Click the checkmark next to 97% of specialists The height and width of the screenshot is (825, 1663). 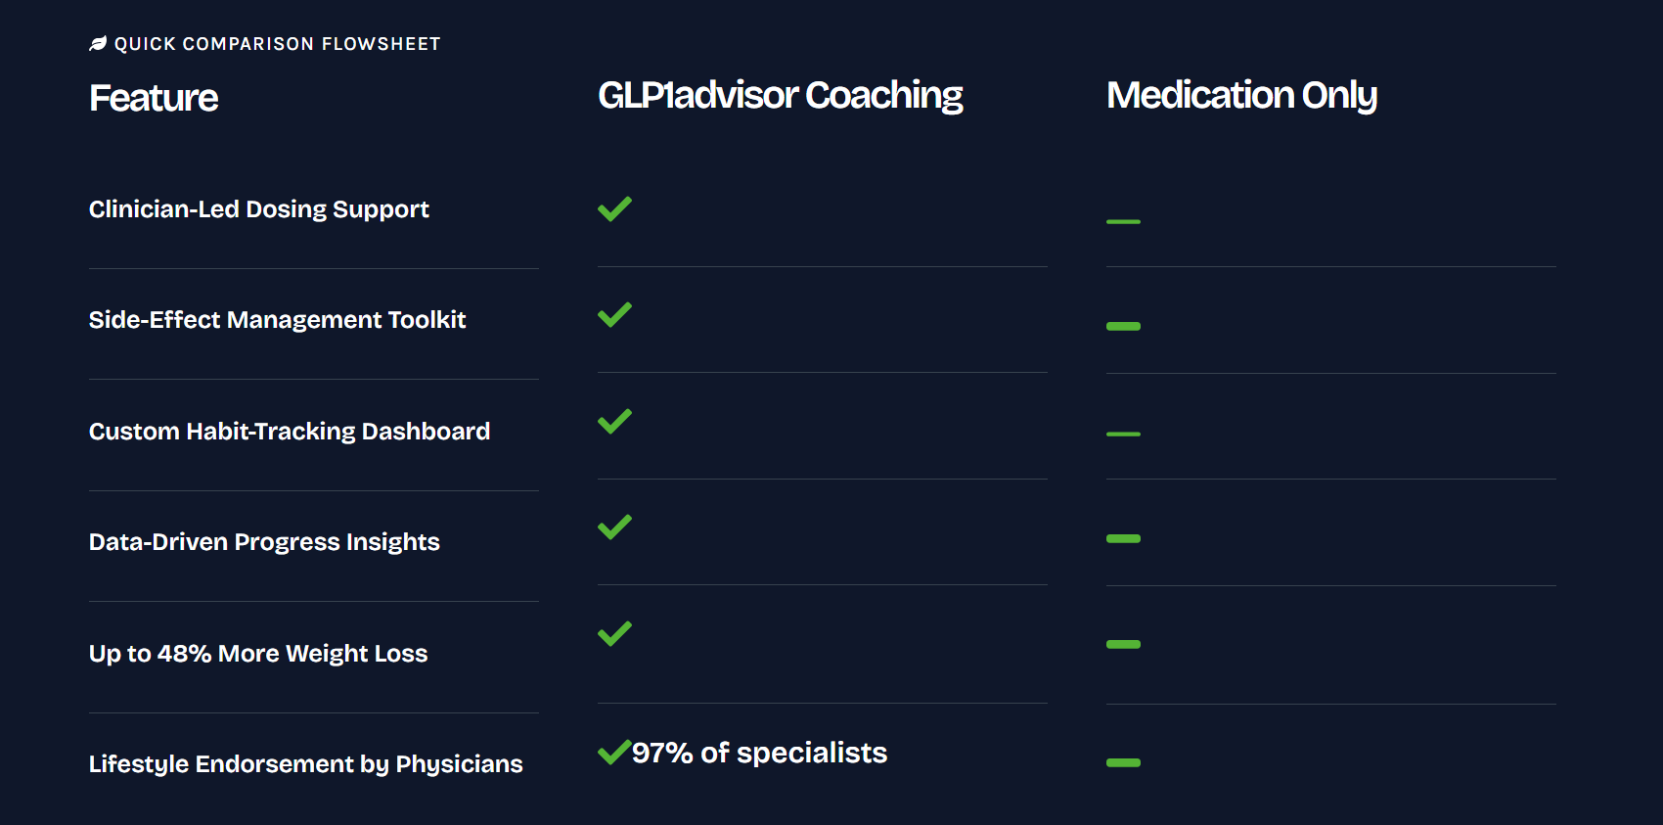pos(614,752)
